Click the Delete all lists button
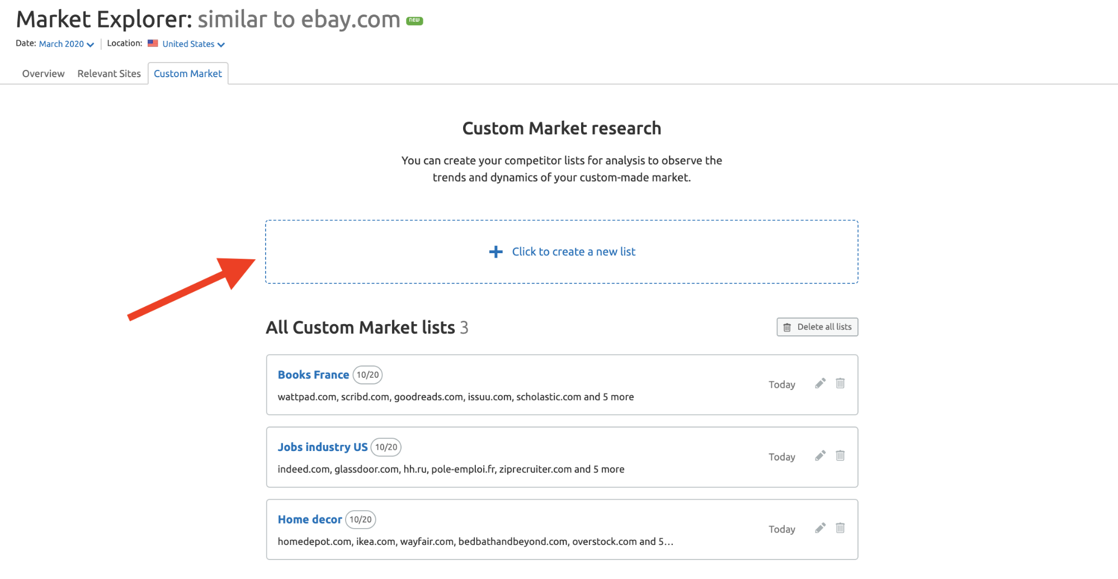Viewport: 1118px width, 579px height. coord(817,327)
